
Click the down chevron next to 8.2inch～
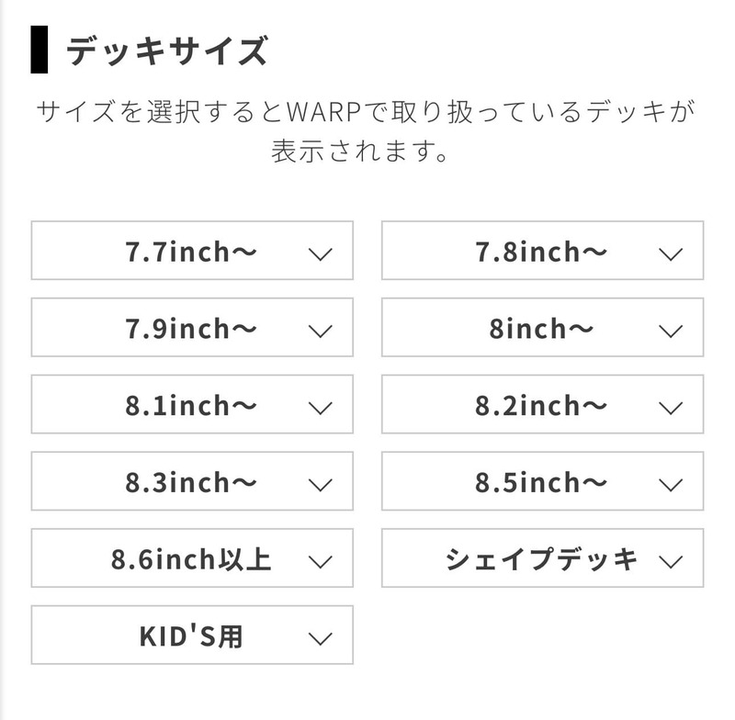671,407
